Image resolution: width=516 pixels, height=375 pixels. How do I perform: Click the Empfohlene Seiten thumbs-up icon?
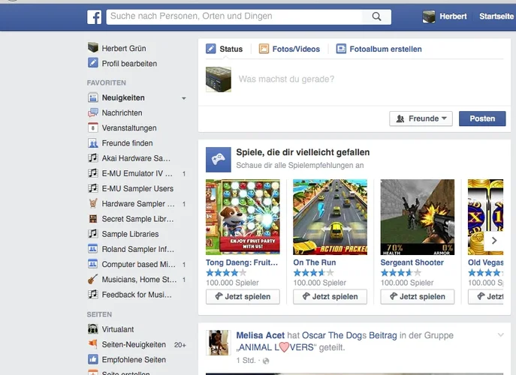pyautogui.click(x=93, y=359)
